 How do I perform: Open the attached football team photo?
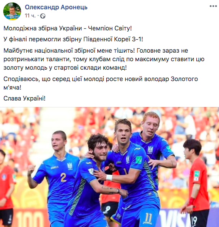[109, 167]
